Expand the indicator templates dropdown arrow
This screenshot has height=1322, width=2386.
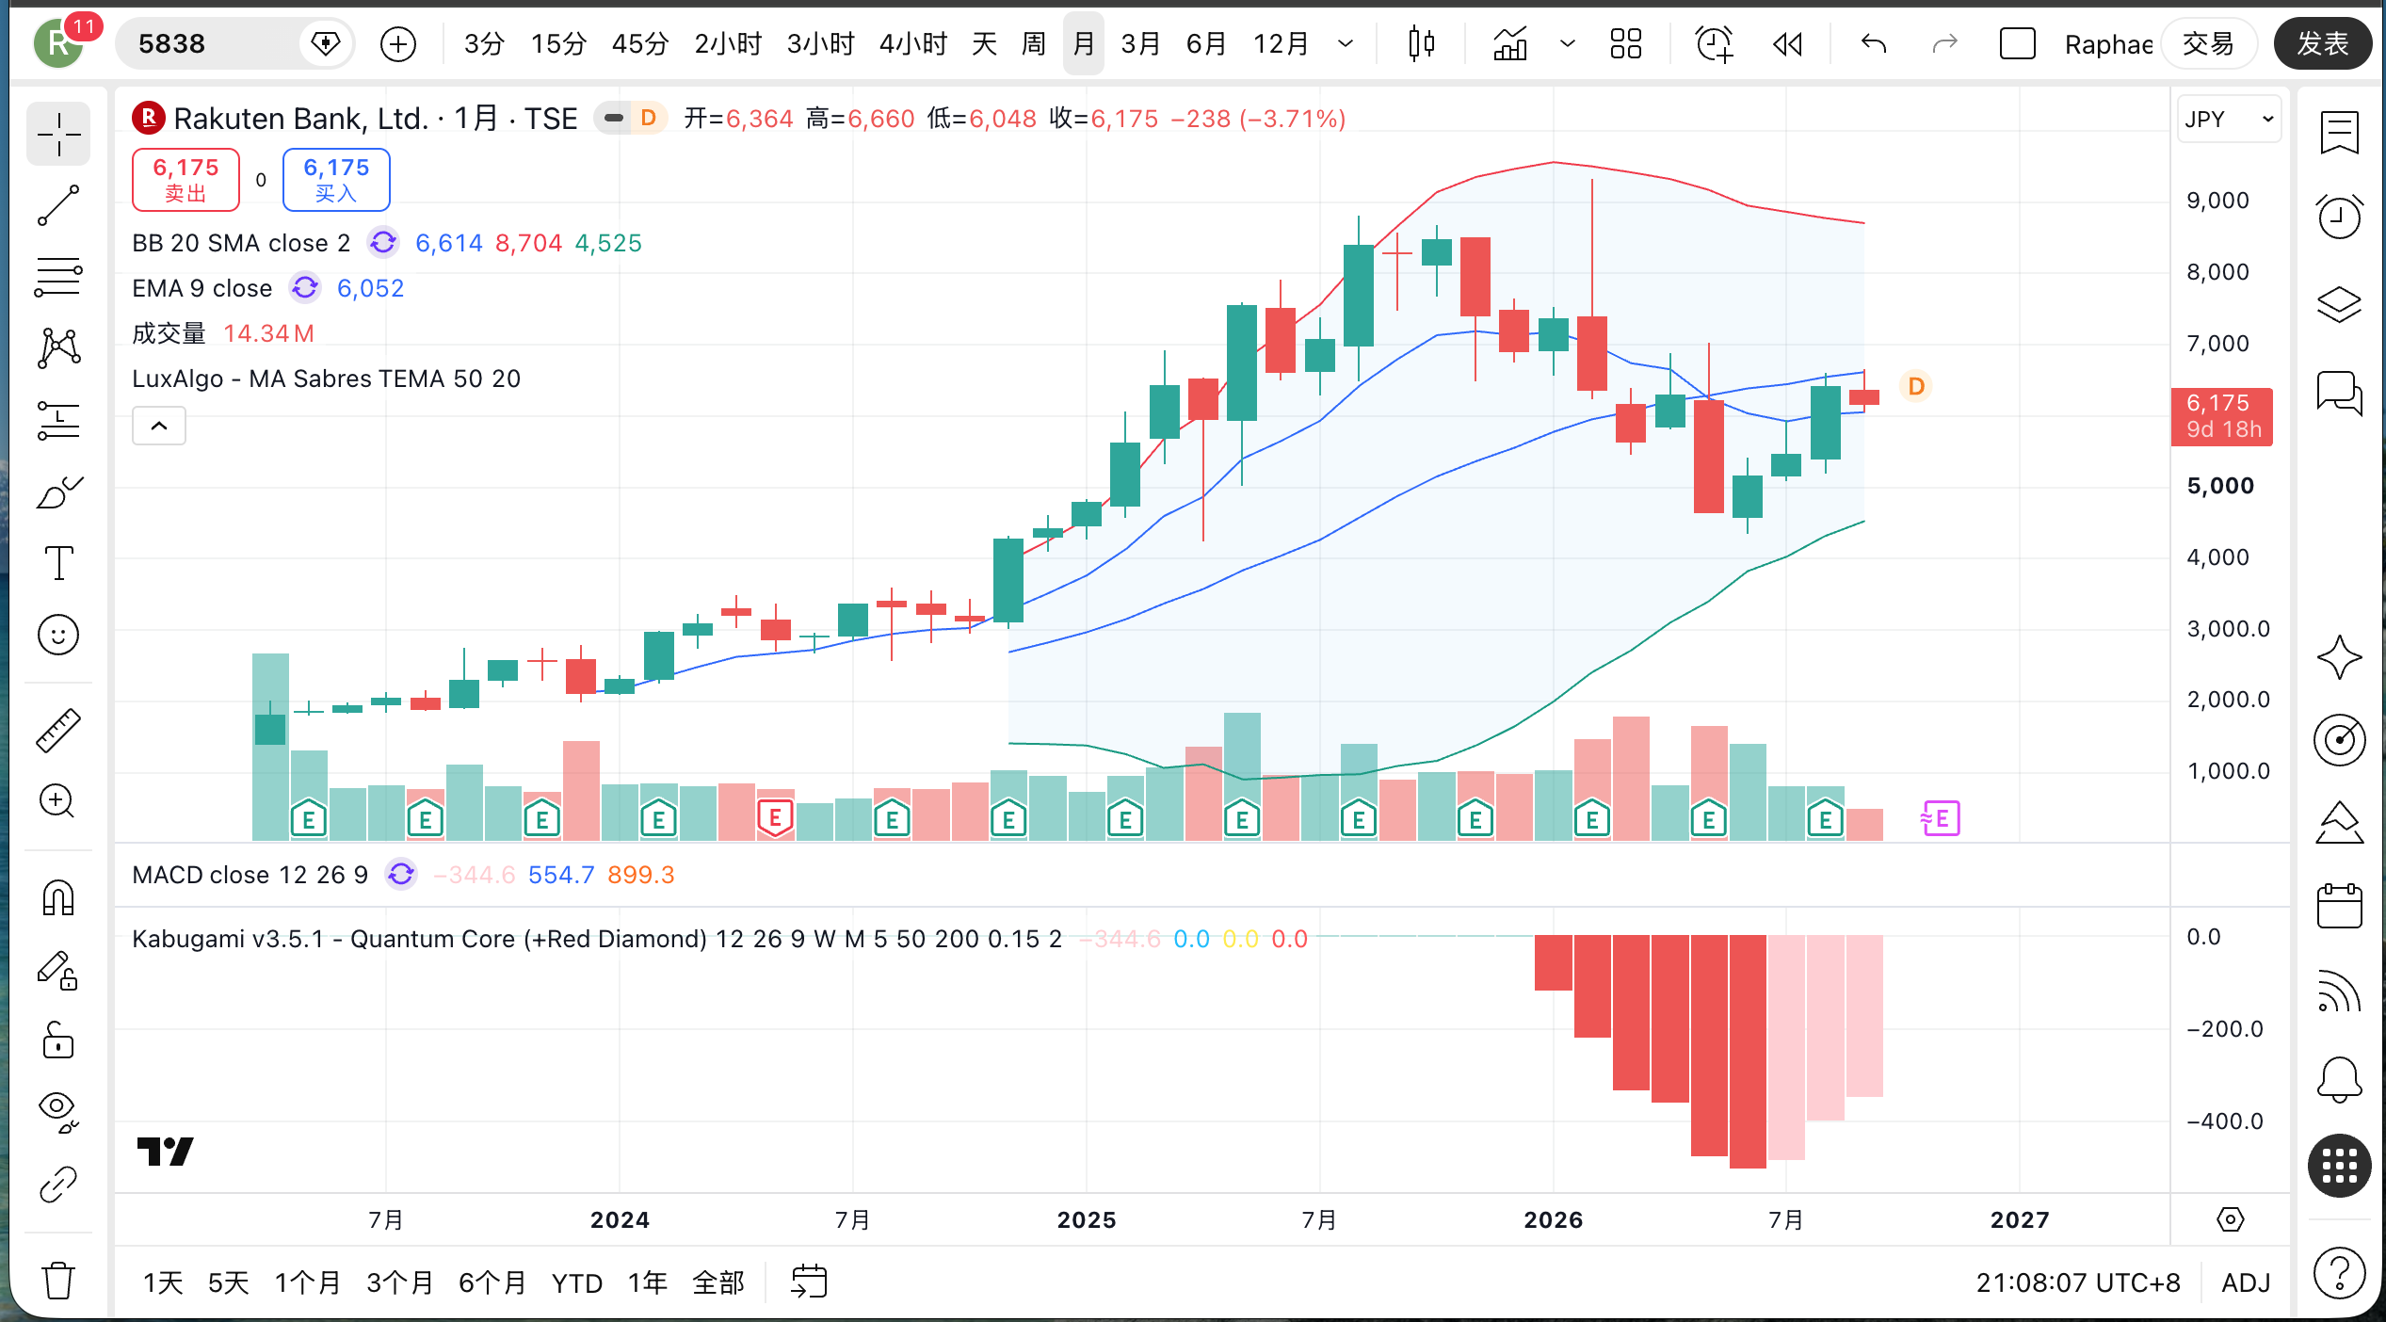coord(1568,43)
